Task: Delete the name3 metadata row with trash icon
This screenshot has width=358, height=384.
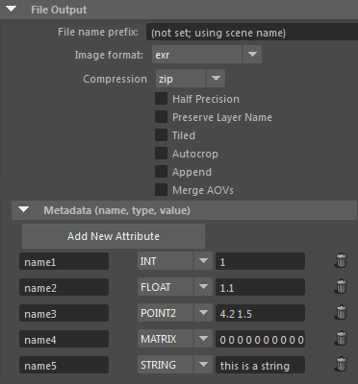Action: point(341,313)
